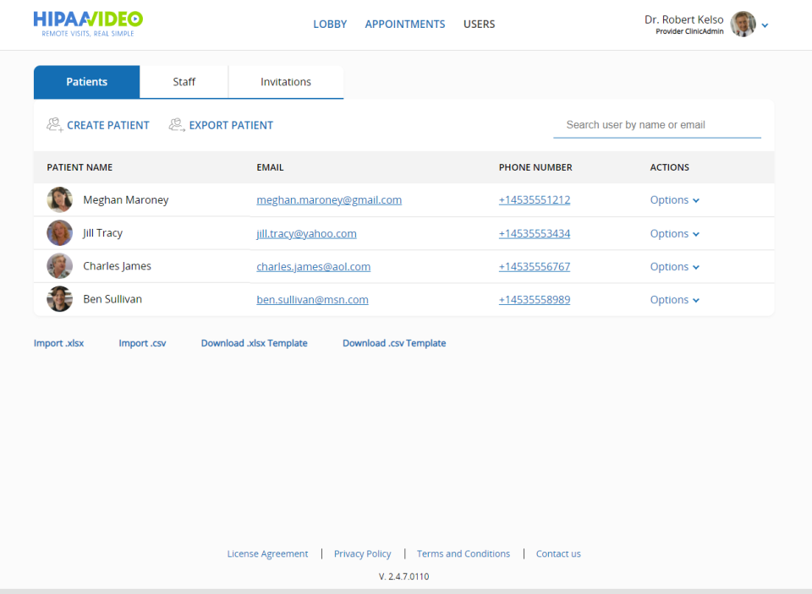This screenshot has height=594, width=812.
Task: Open the Appointments page
Action: [x=405, y=25]
